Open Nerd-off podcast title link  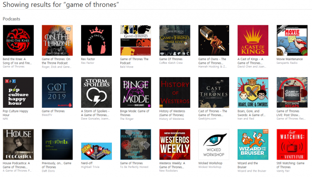pyautogui.click(x=87, y=163)
